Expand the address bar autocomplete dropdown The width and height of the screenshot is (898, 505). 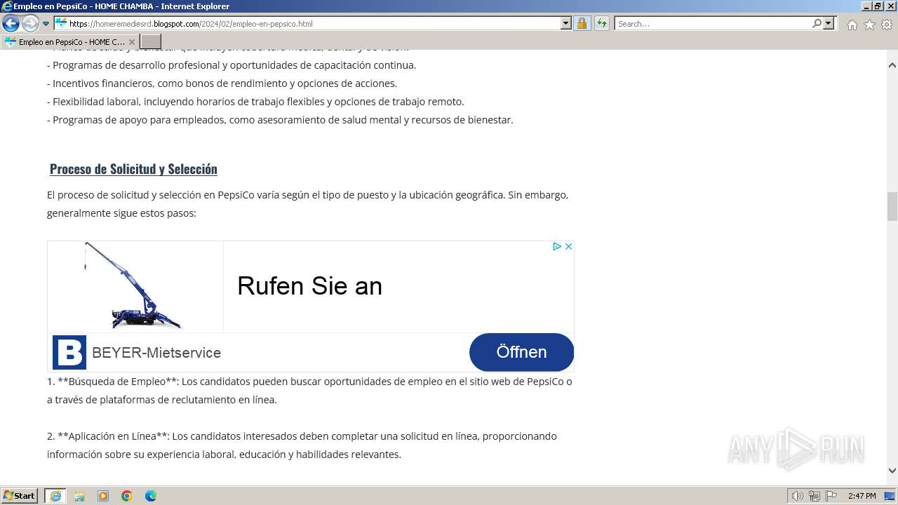tap(566, 23)
